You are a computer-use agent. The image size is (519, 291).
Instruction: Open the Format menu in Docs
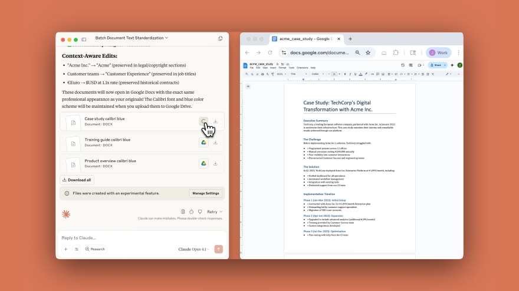[282, 68]
